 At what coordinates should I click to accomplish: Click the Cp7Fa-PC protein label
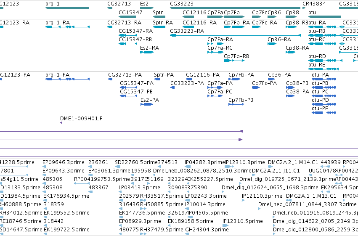coord(220,92)
